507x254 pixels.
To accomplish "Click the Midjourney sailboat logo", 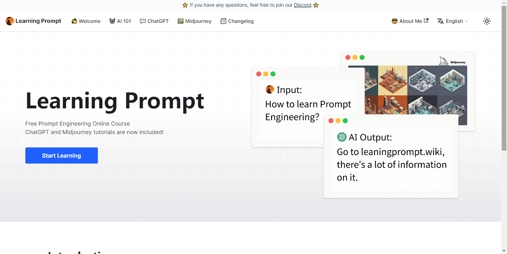I will click(444, 61).
